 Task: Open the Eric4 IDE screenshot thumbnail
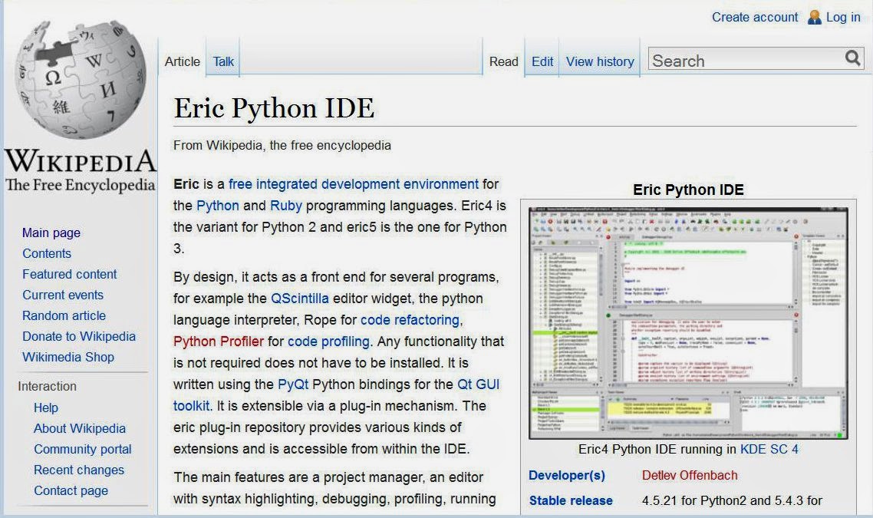pyautogui.click(x=688, y=323)
